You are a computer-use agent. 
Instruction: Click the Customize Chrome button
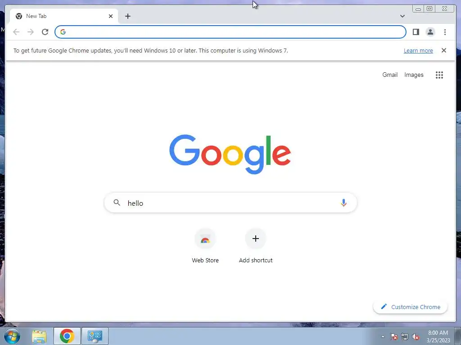tap(411, 307)
